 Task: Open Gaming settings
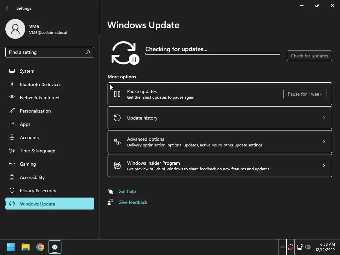pos(50,164)
